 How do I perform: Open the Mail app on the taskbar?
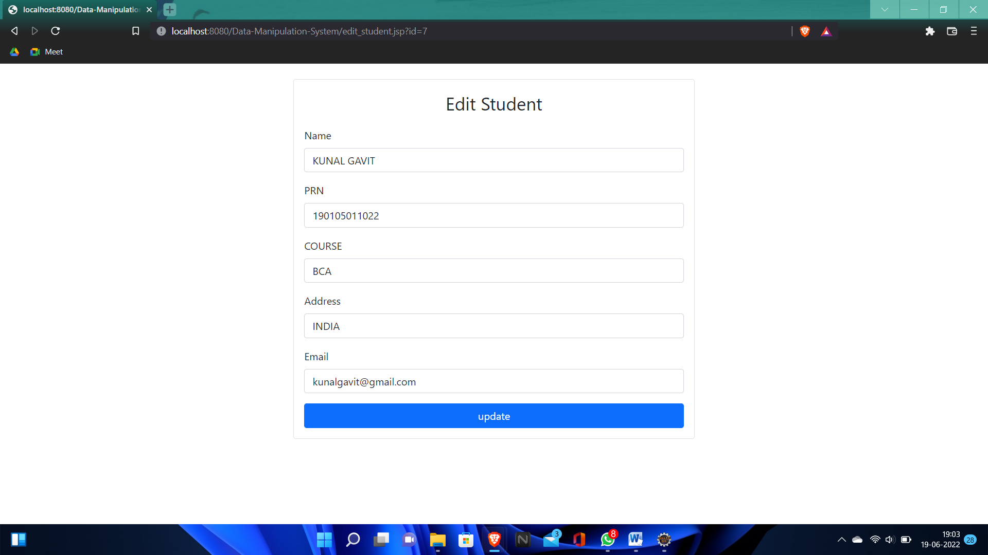click(551, 540)
